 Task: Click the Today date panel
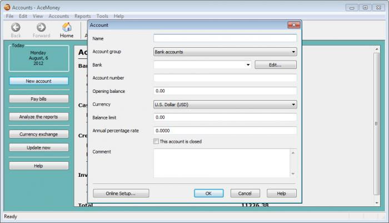click(39, 58)
